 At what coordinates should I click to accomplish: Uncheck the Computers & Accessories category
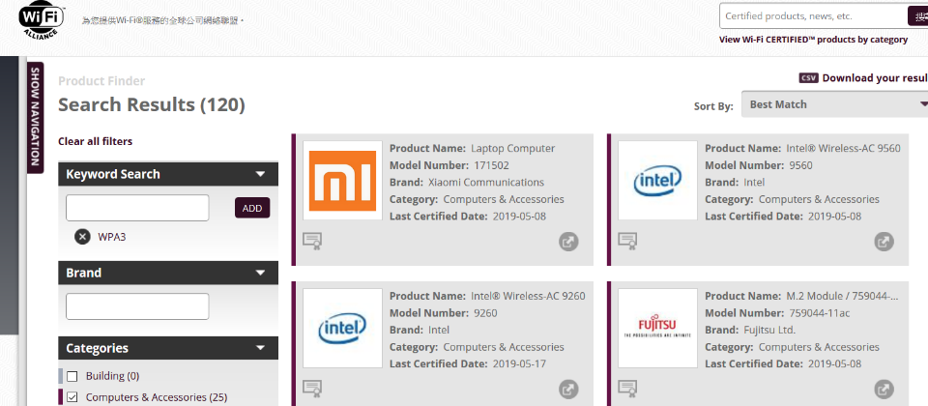(72, 397)
